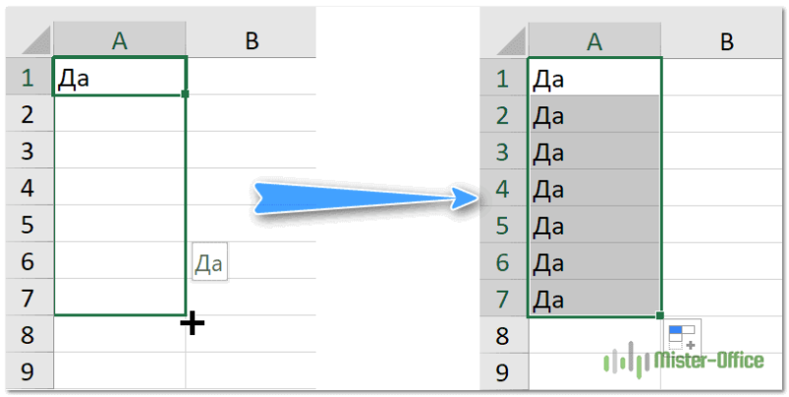789x397 pixels.
Task: Click the fill handle on left cell A1
Action: tap(185, 94)
